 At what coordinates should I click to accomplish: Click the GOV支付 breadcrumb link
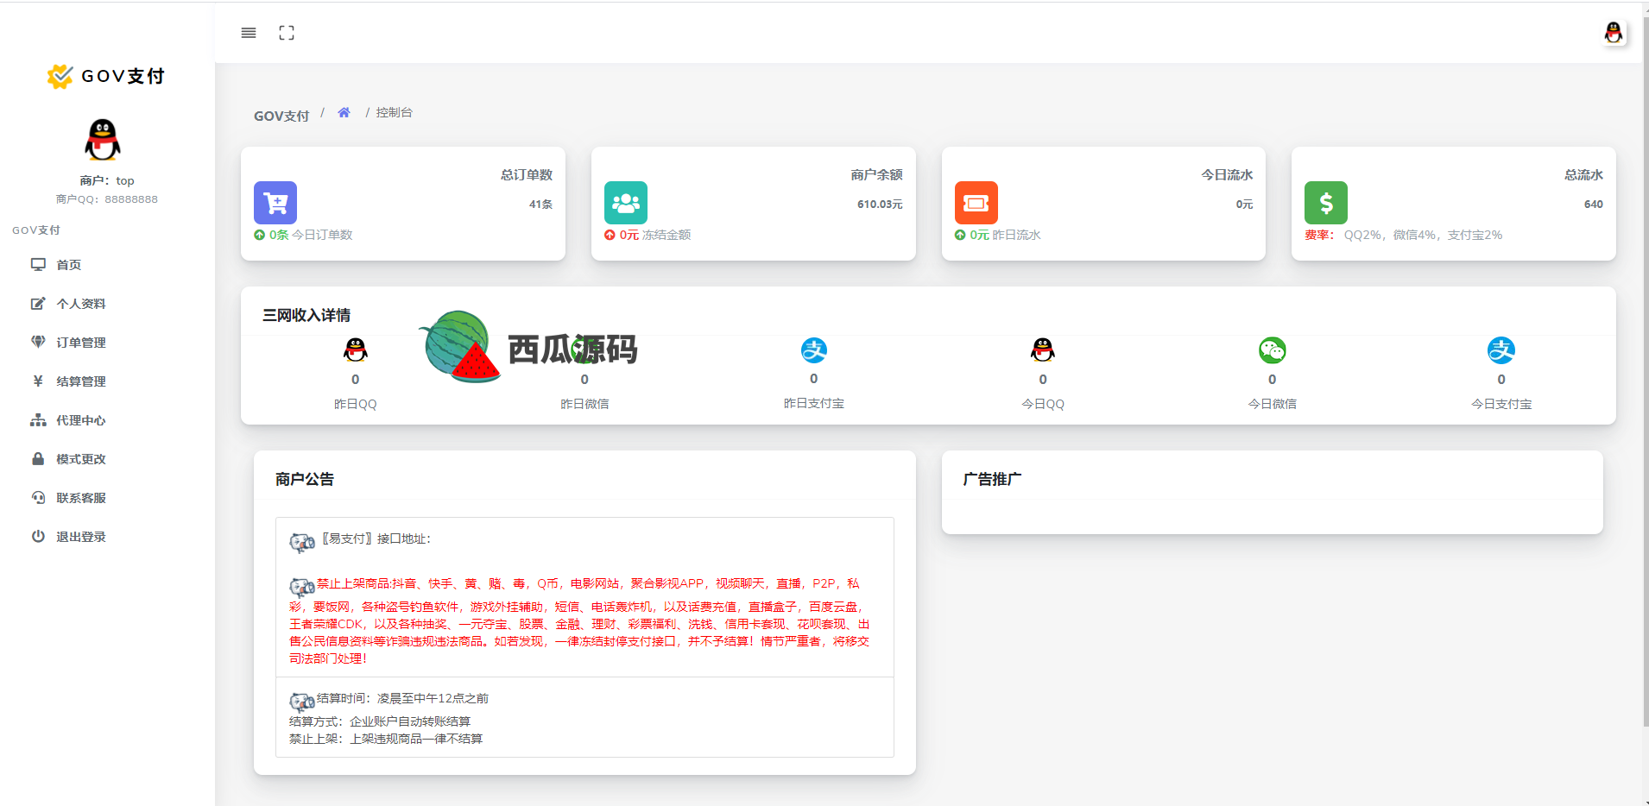(x=281, y=116)
